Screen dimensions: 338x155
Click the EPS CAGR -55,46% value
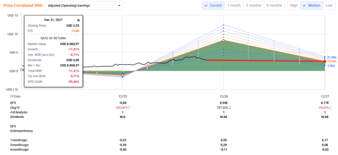tap(74, 82)
